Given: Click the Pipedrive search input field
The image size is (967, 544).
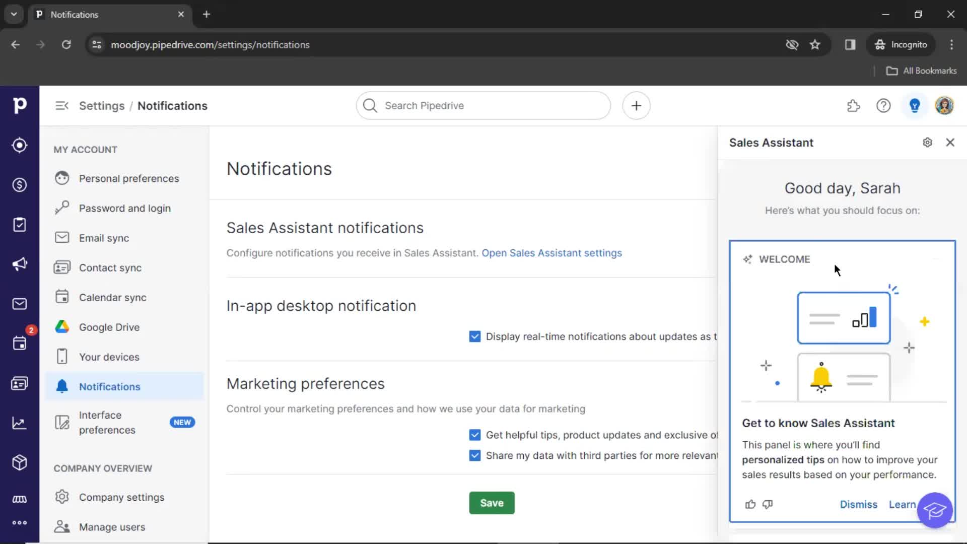Looking at the screenshot, I should click(483, 106).
